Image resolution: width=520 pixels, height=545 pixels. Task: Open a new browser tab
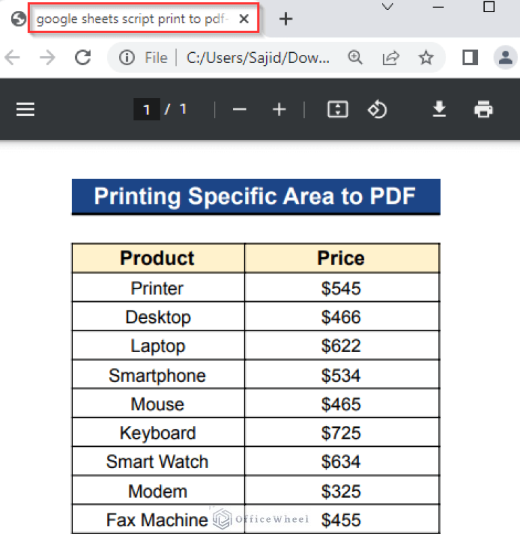(286, 18)
